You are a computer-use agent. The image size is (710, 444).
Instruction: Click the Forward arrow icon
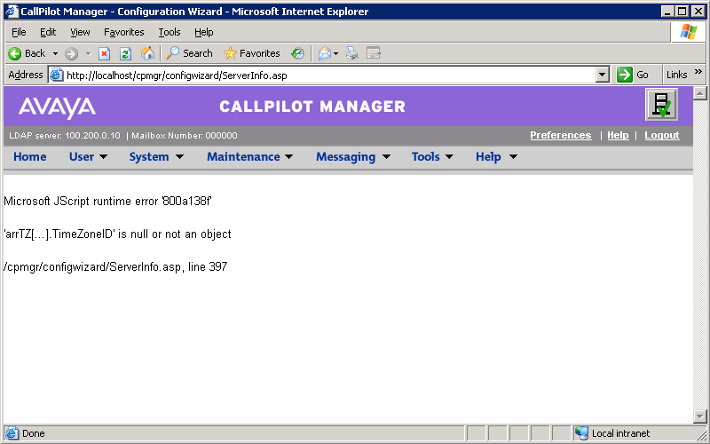pos(71,54)
